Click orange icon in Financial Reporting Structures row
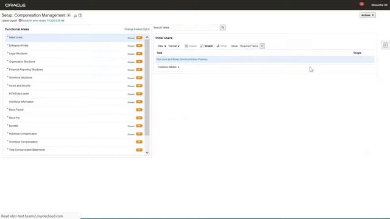The width and height of the screenshot is (390, 219). click(x=140, y=70)
